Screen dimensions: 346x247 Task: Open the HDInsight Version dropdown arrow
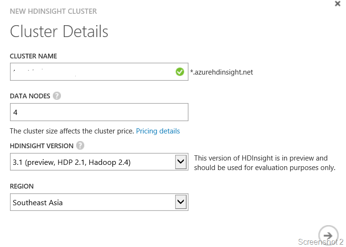(181, 162)
